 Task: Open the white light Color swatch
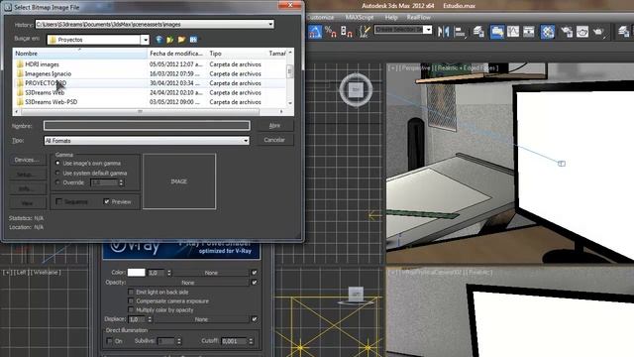(137, 273)
